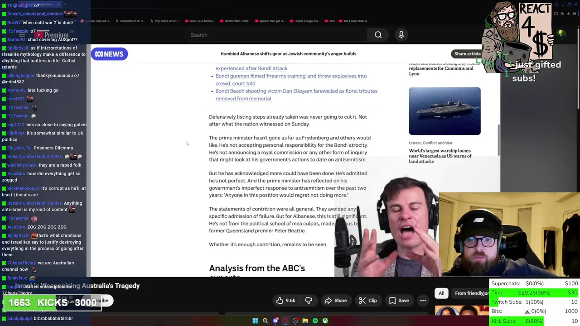This screenshot has width=580, height=326.
Task: Open 'experienced after Bondi attack' link
Action: [x=251, y=68]
